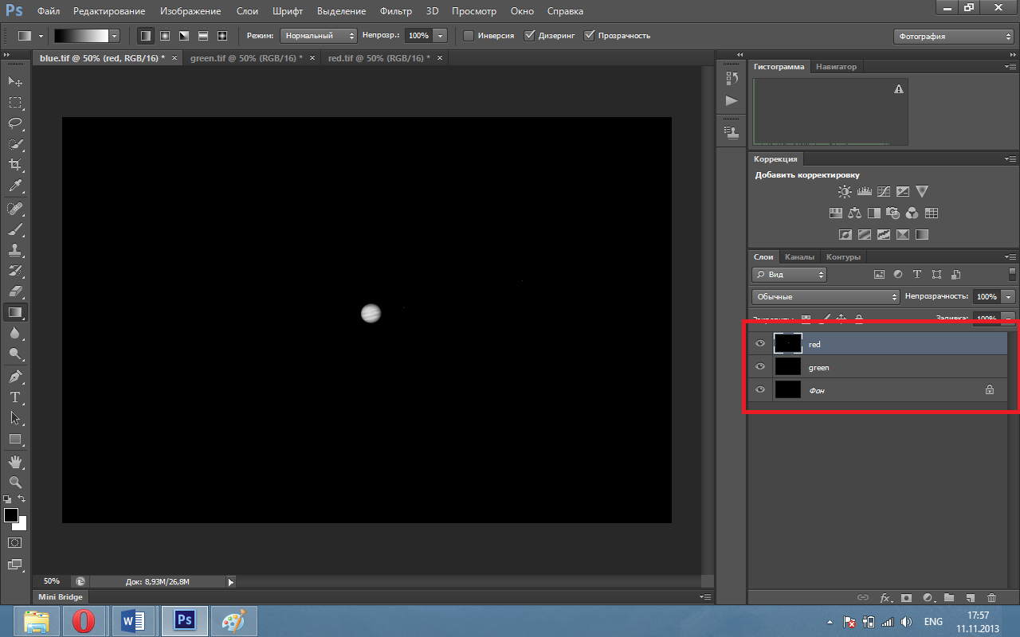Image resolution: width=1020 pixels, height=637 pixels.
Task: Select the Lasso tool
Action: pos(15,123)
